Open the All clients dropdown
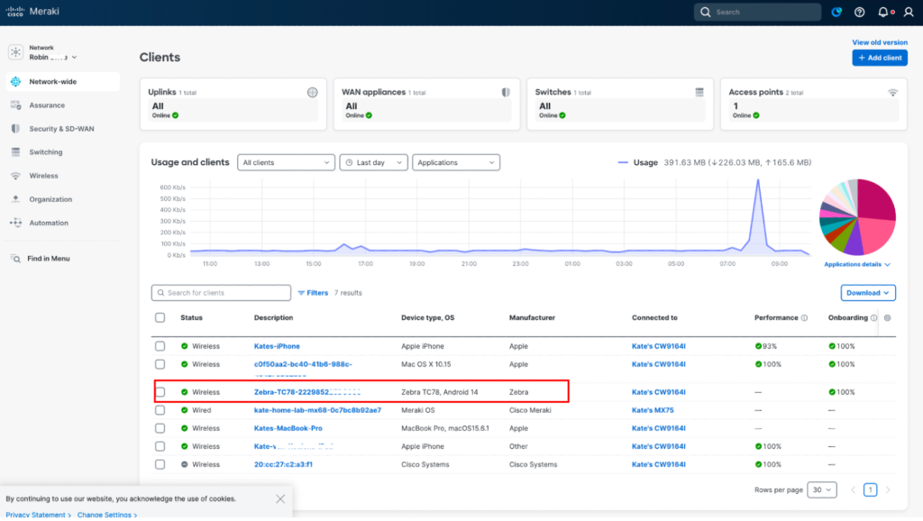Image resolution: width=923 pixels, height=521 pixels. coord(286,163)
